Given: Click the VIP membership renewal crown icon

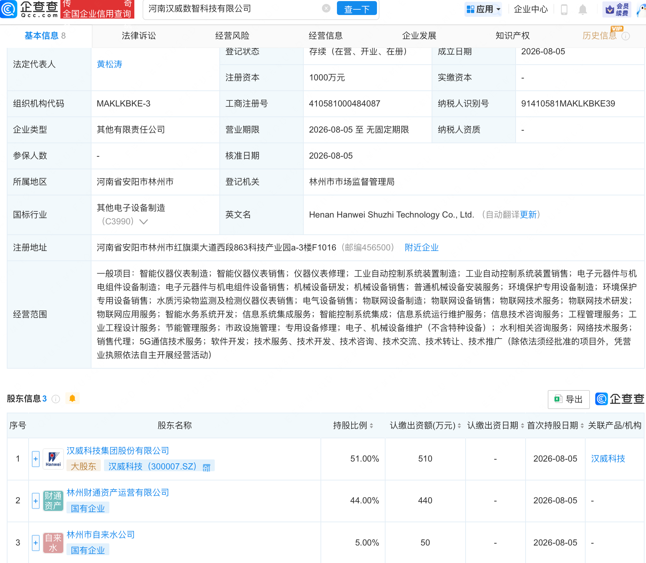Looking at the screenshot, I should [617, 9].
